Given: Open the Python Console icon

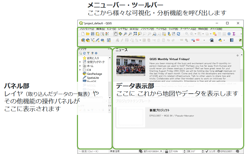Looking at the screenshot, I should pos(220,40).
